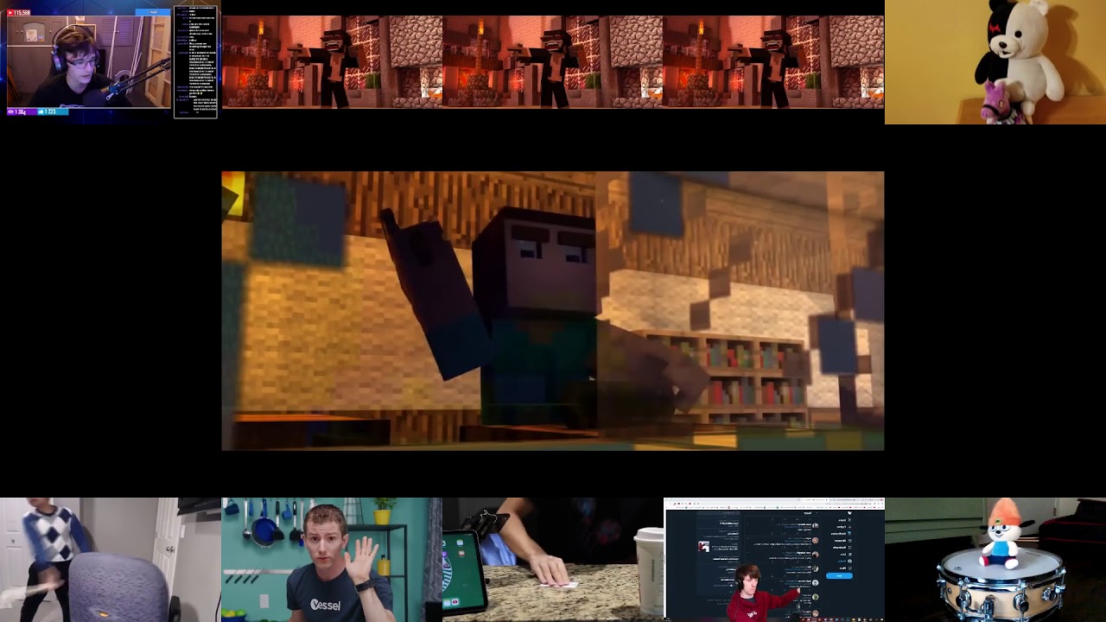
Task: Select the PaRappa plush on drum video
Action: (x=995, y=560)
